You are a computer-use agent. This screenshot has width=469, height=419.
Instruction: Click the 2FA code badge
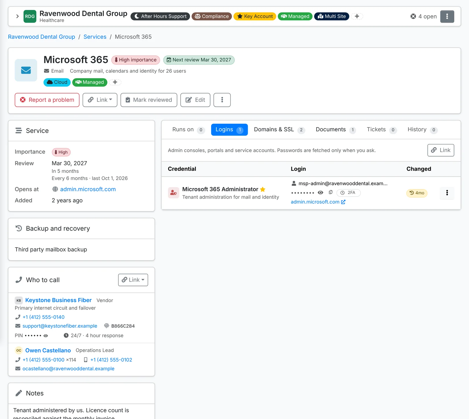pos(349,193)
